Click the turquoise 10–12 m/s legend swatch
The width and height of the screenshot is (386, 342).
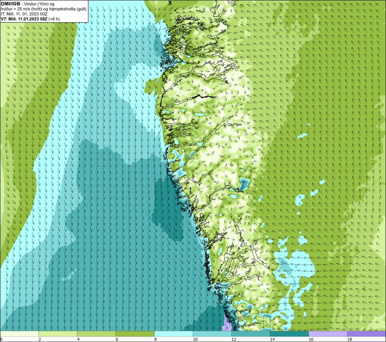212,334
